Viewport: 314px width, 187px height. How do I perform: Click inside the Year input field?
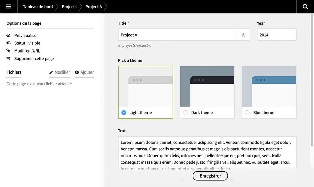click(x=276, y=35)
